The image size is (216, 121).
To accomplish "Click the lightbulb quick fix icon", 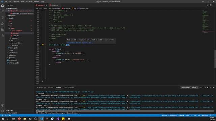I will pyautogui.click(x=43, y=45).
